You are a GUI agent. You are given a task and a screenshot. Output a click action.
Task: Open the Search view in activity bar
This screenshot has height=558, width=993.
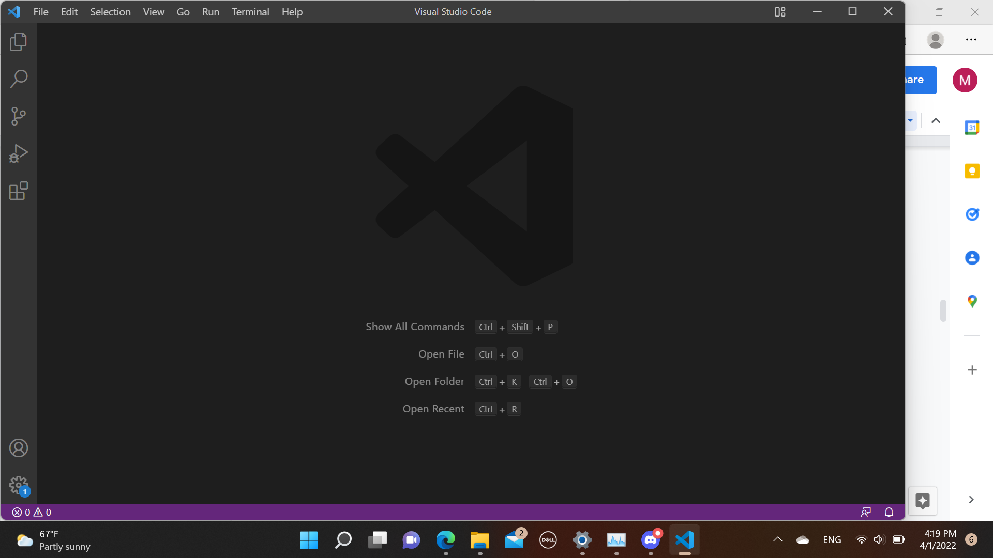19,79
